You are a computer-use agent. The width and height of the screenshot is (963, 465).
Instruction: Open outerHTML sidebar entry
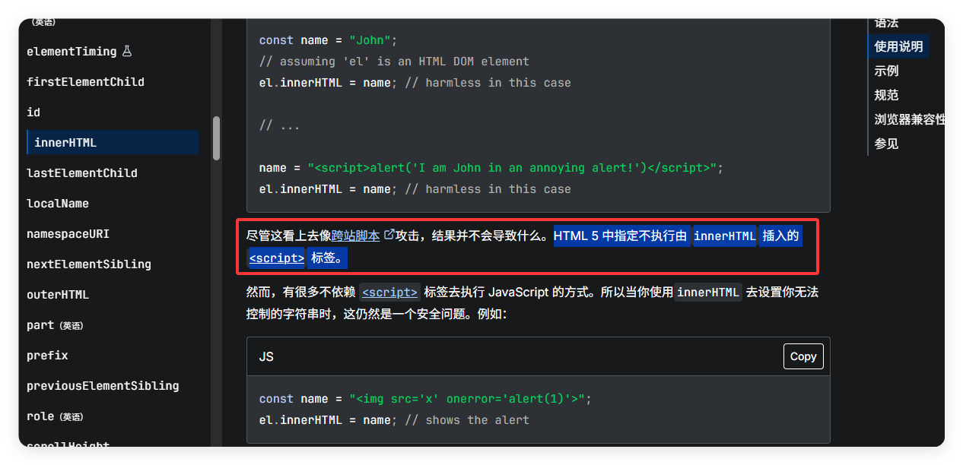point(58,295)
